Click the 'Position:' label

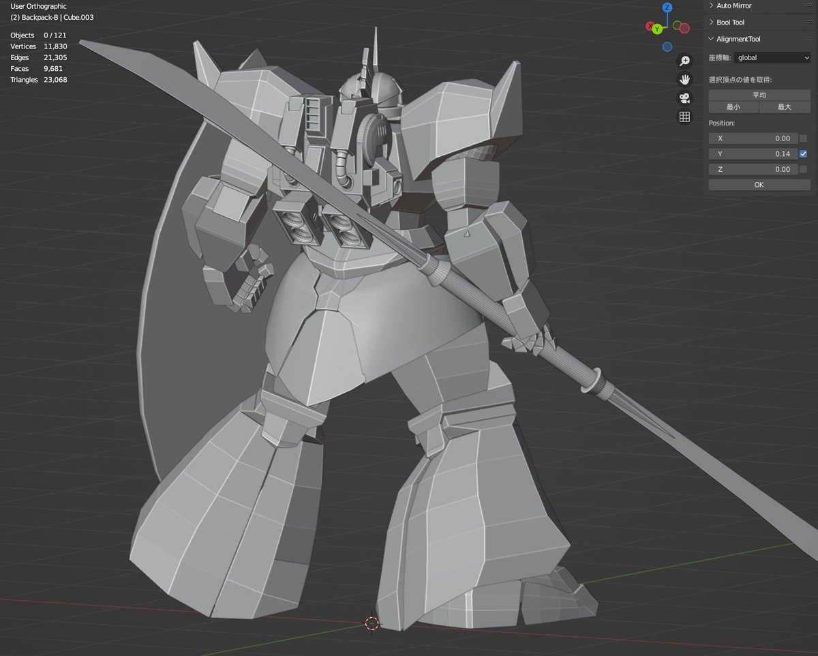click(x=721, y=123)
